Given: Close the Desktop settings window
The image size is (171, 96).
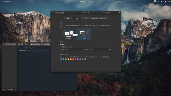Looking at the screenshot, I should [x=52, y=13].
